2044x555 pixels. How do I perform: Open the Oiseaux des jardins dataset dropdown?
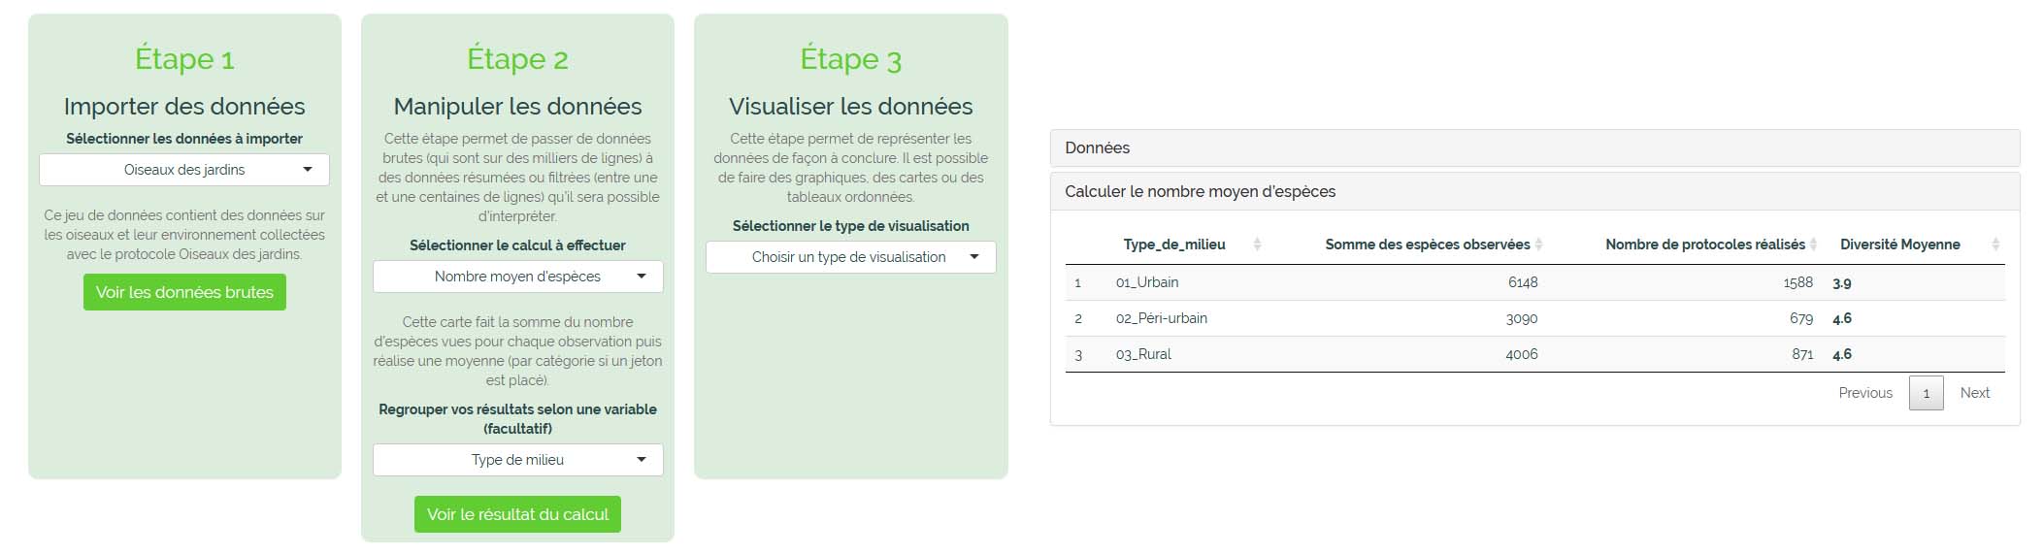[184, 170]
